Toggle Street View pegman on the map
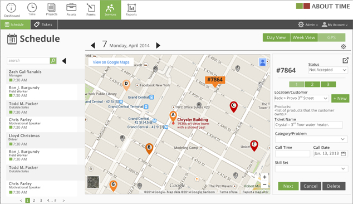The image size is (353, 204). coord(262,62)
